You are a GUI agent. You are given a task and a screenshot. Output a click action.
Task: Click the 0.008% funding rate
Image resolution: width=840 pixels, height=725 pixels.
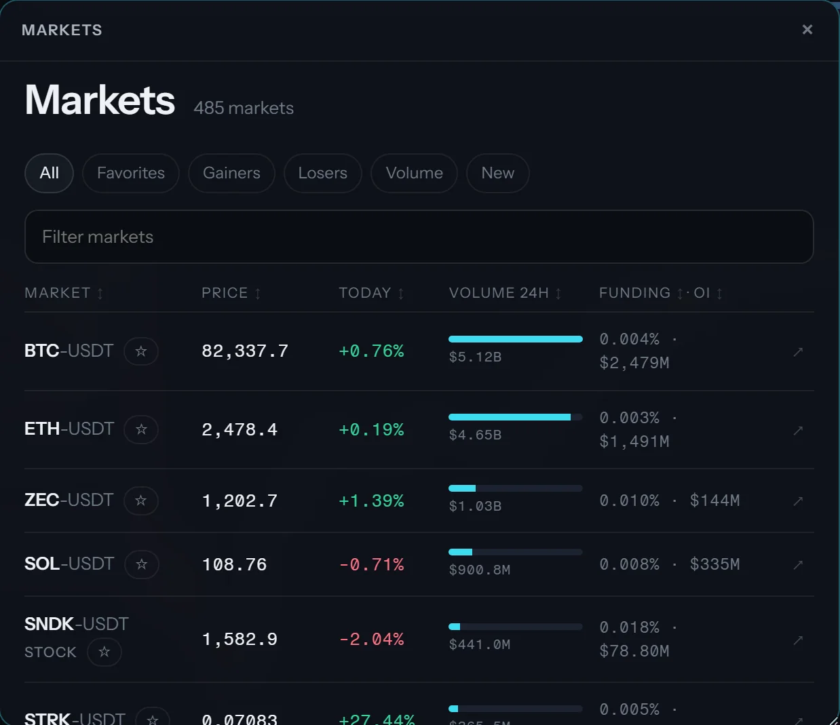point(629,564)
